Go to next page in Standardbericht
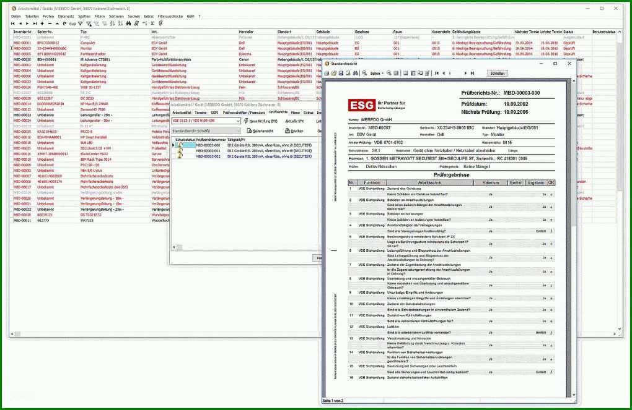 pyautogui.click(x=465, y=73)
